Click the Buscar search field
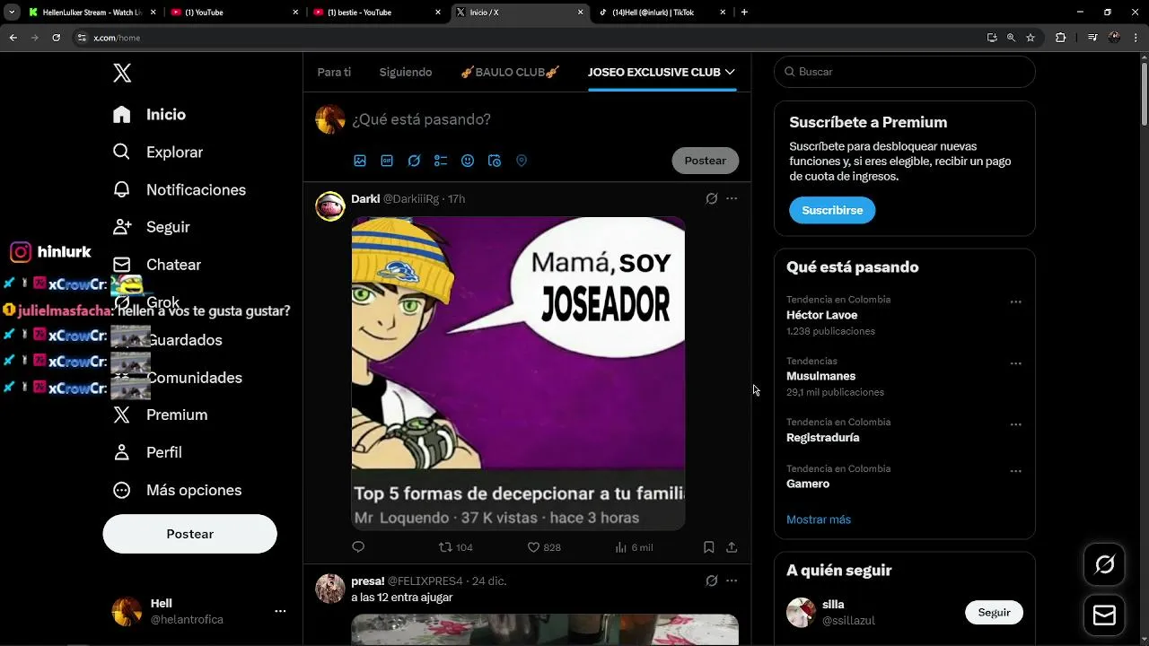1149x646 pixels. [x=905, y=72]
